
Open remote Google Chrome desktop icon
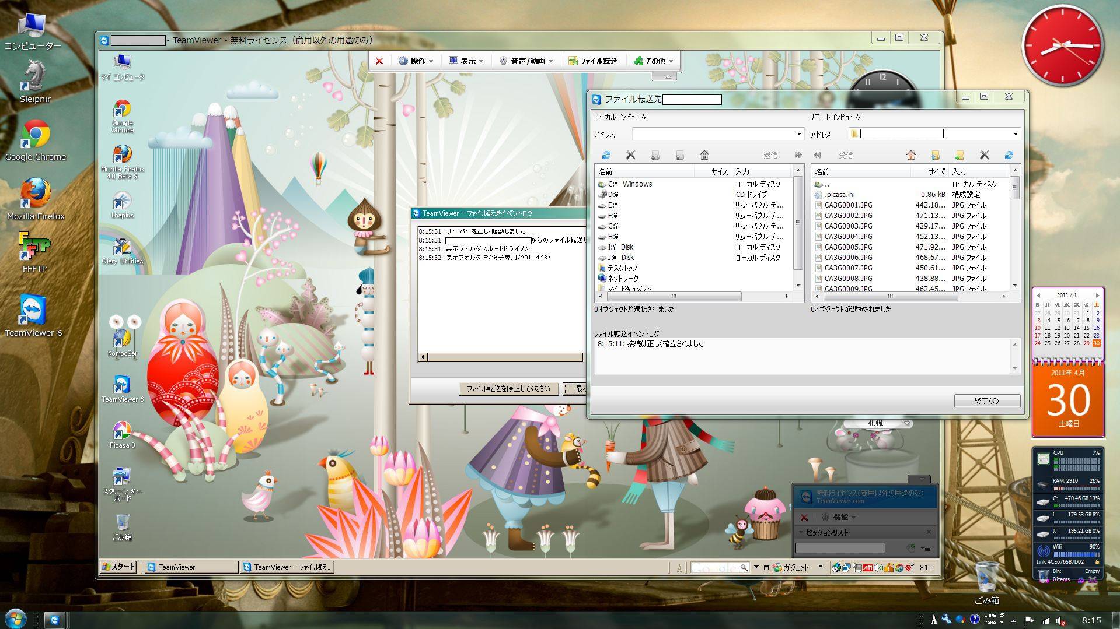122,116
